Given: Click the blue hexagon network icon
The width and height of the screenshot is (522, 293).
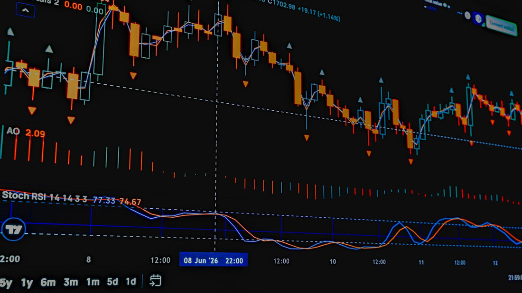Looking at the screenshot, I should tap(478, 18).
